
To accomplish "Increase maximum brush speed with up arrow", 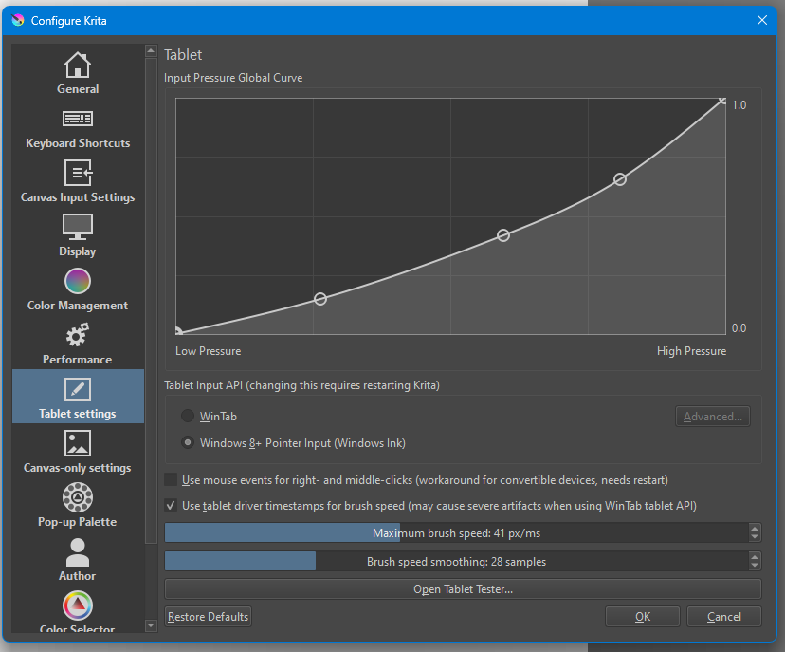I will (x=755, y=528).
